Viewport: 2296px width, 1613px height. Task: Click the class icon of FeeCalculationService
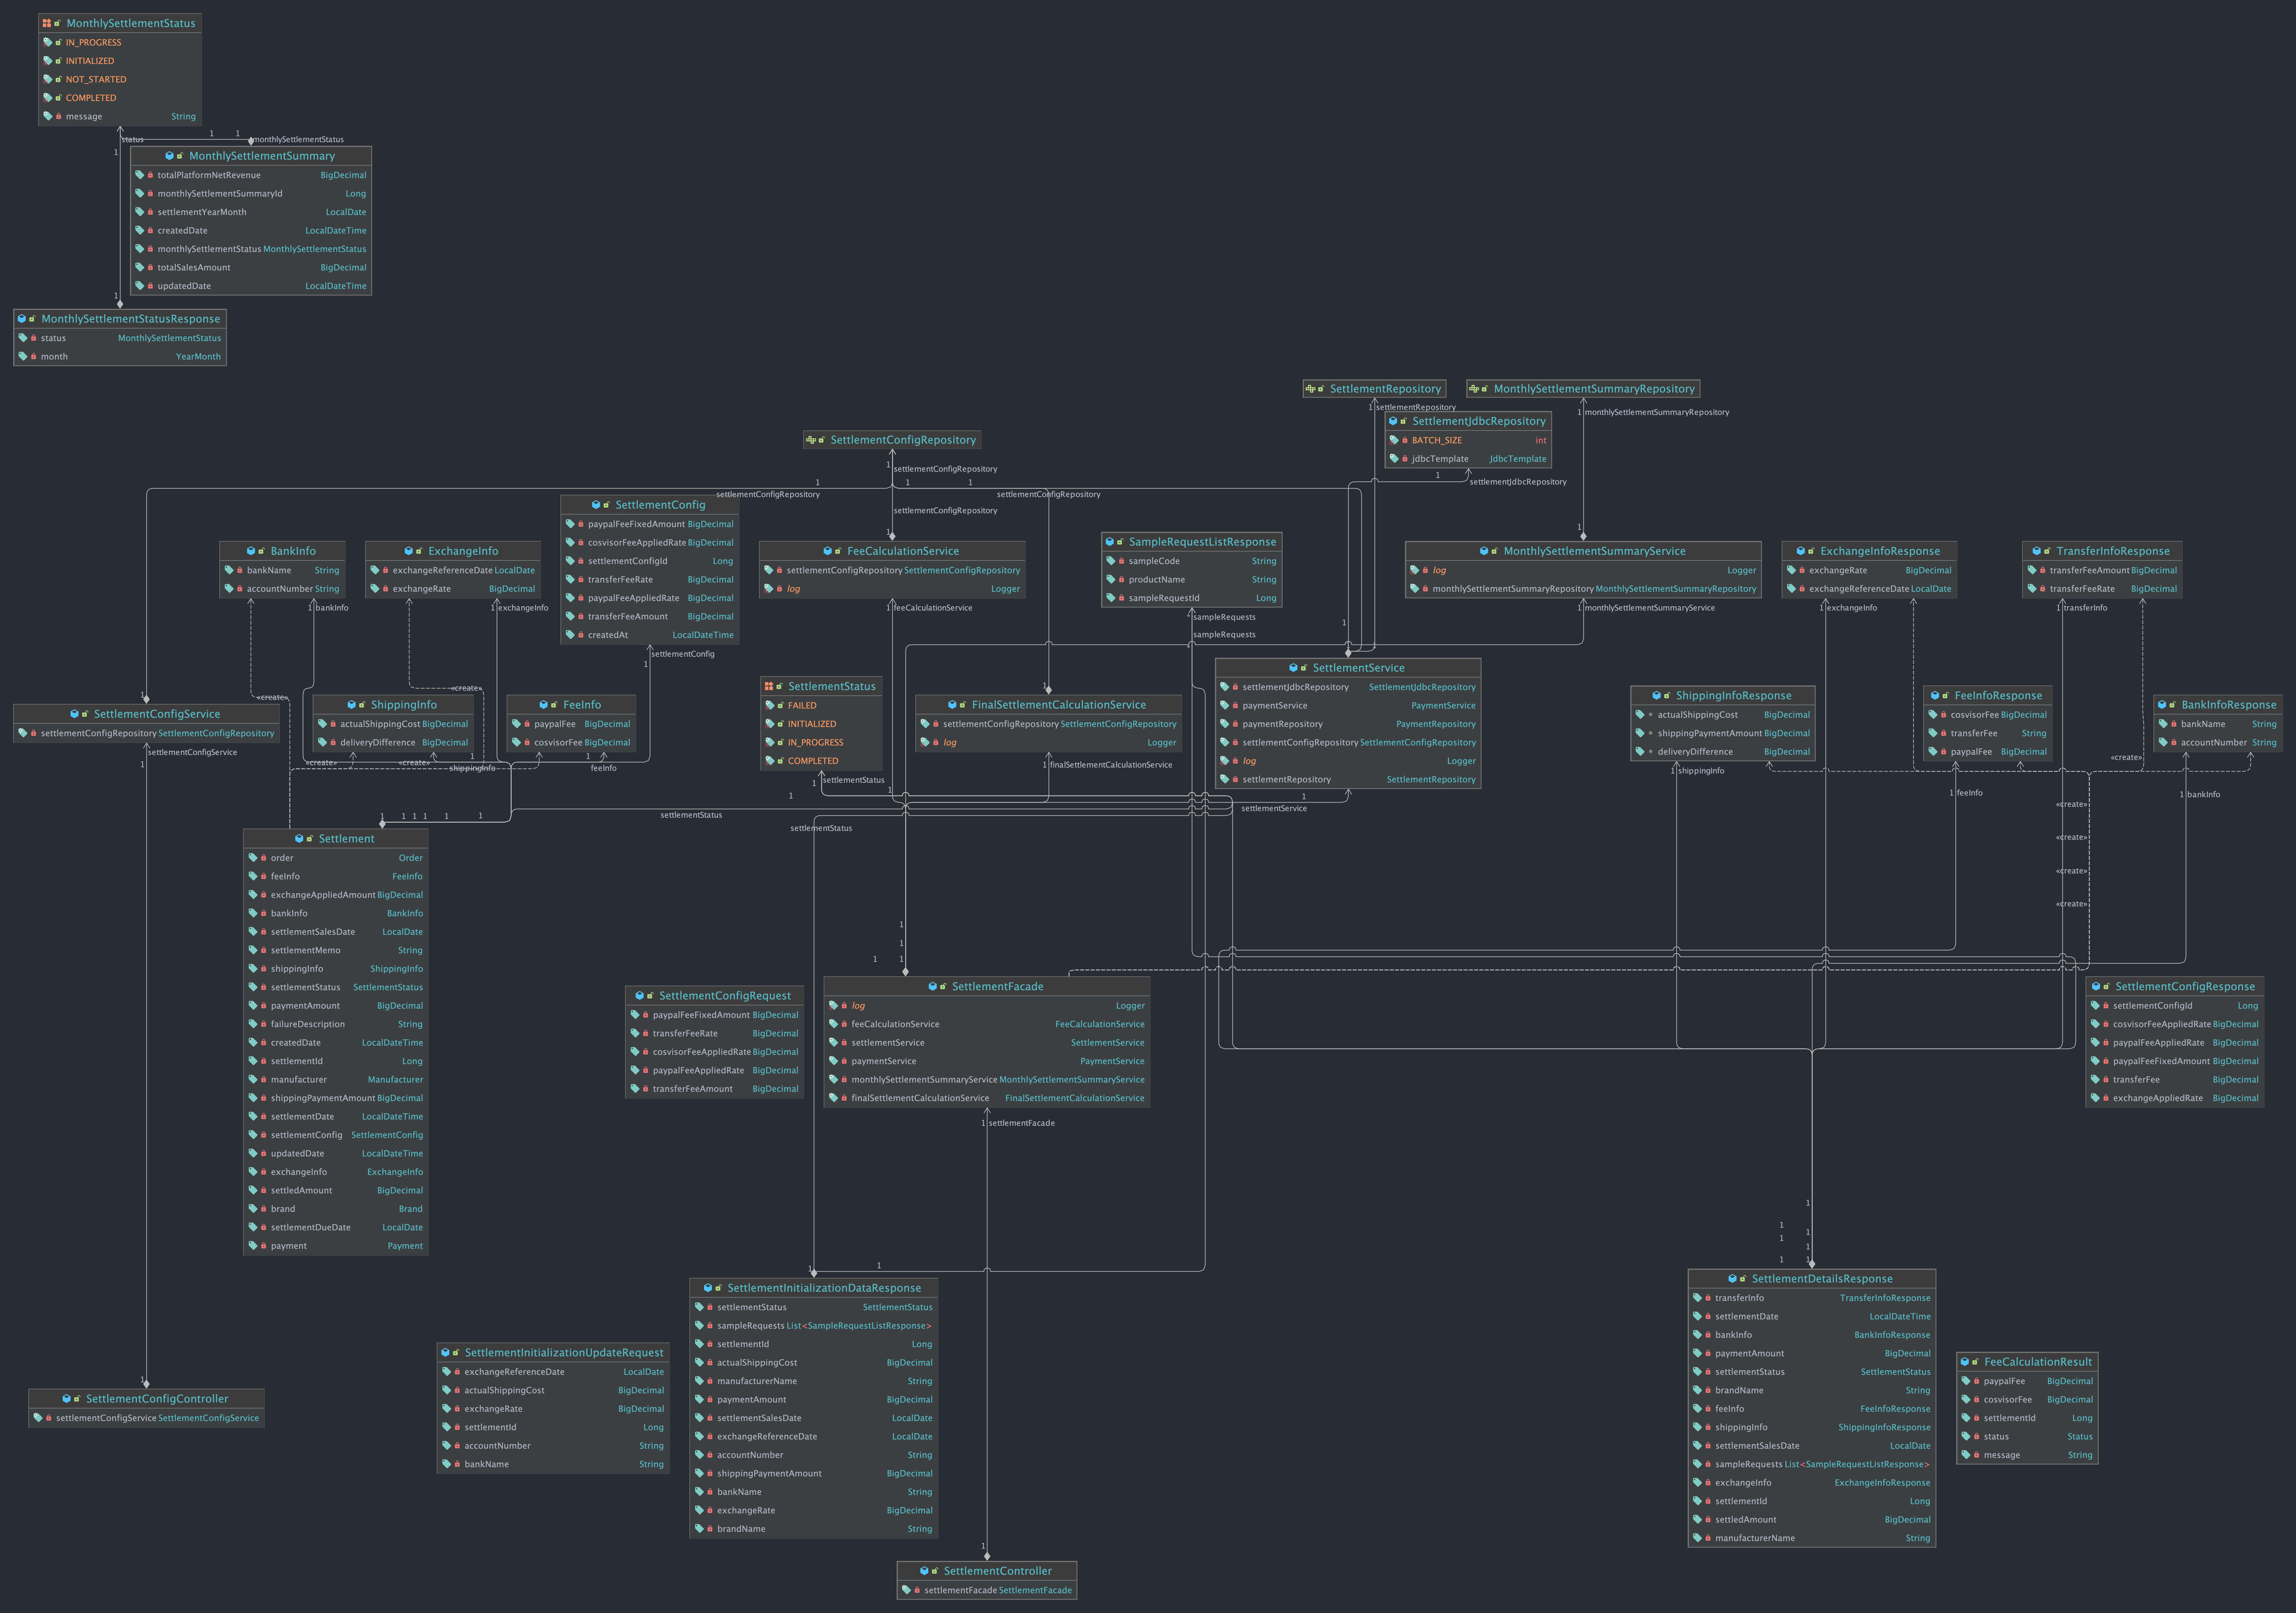(x=828, y=551)
